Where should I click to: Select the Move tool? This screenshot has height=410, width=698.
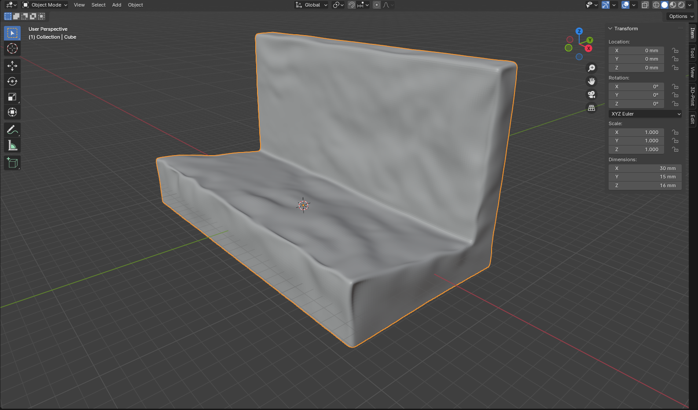tap(12, 66)
